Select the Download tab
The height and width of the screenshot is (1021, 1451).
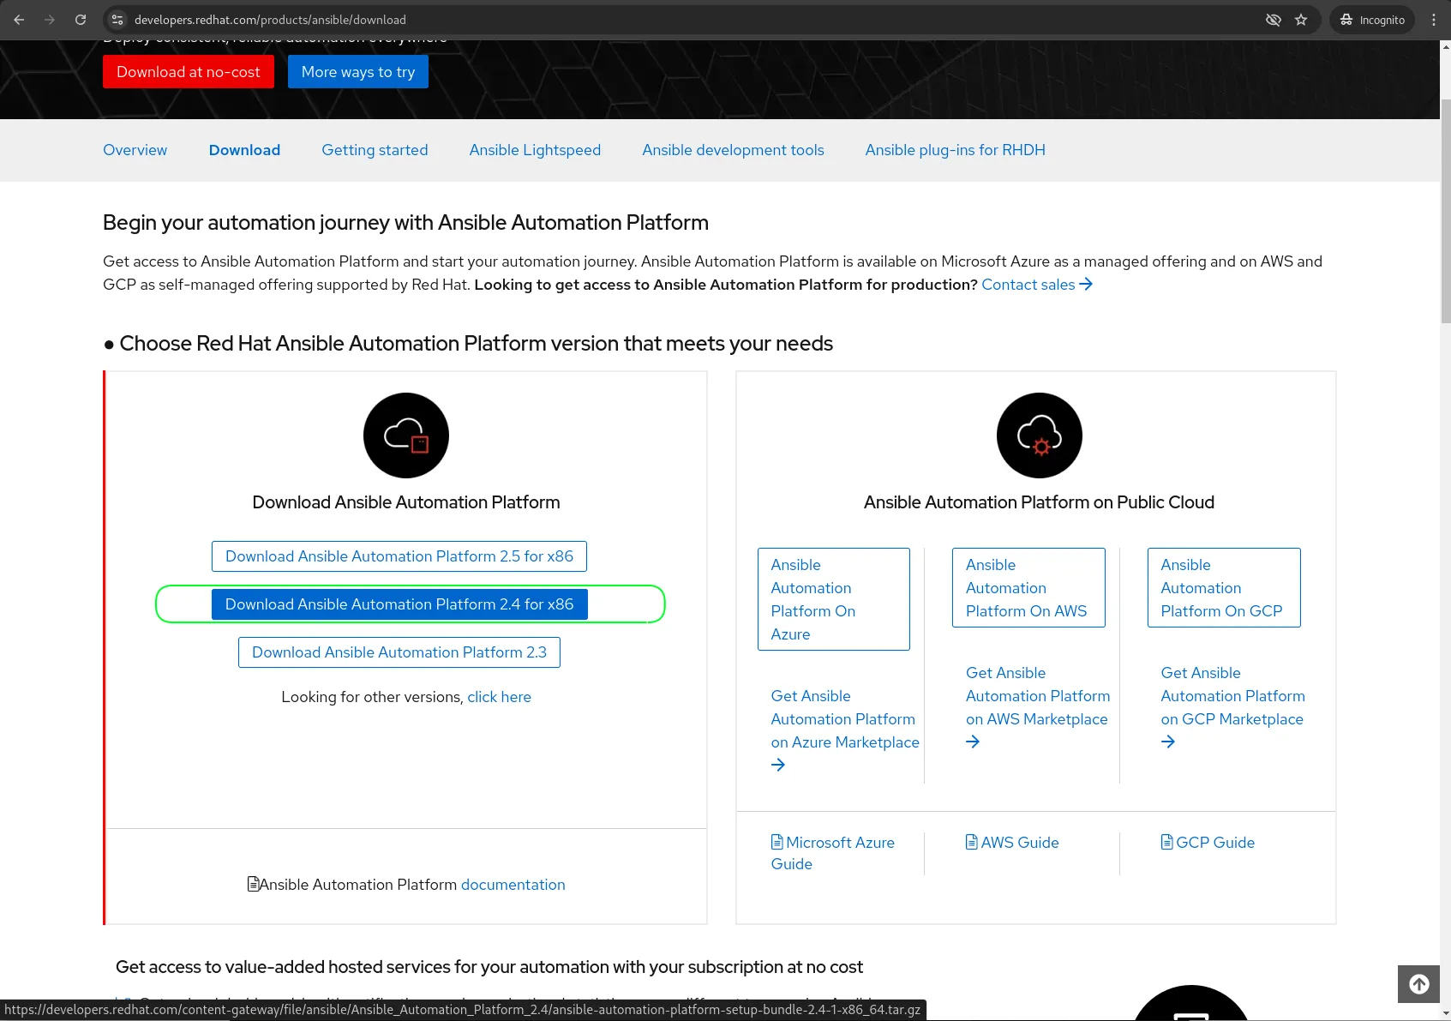[x=244, y=150]
